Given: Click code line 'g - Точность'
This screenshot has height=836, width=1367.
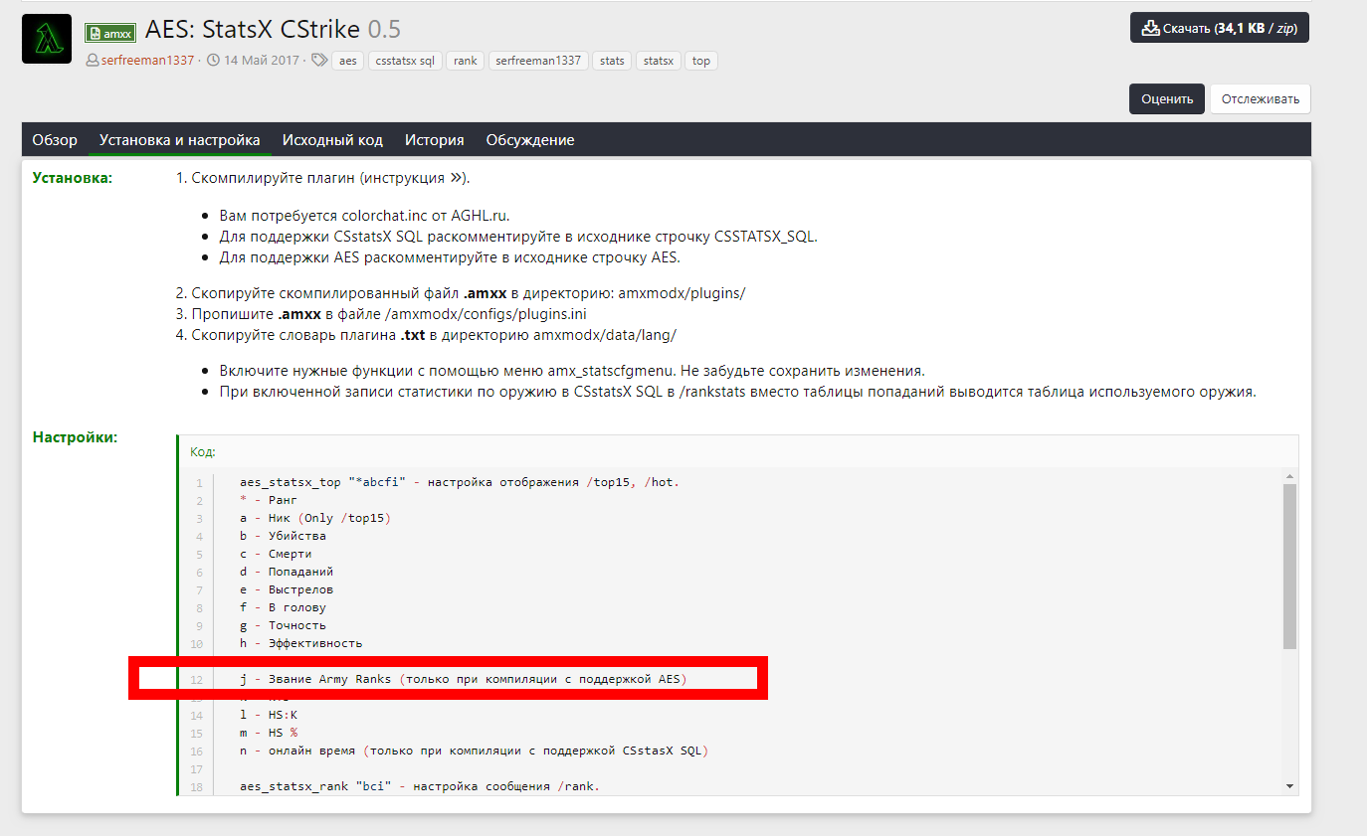Looking at the screenshot, I should click(283, 625).
